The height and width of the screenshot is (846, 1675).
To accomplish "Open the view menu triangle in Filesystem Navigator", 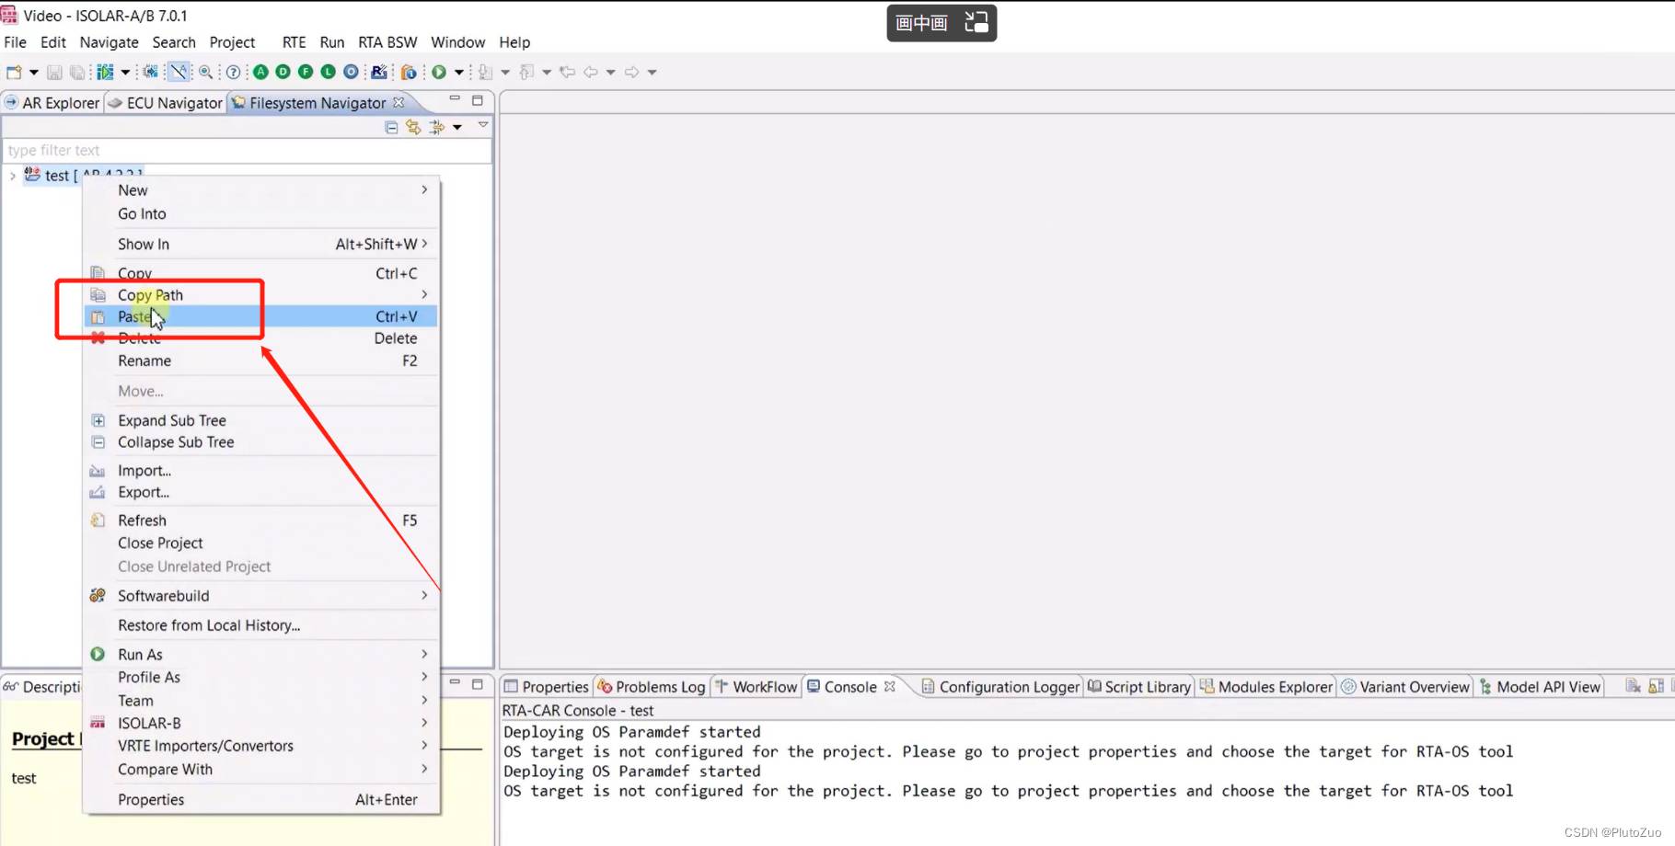I will tap(483, 125).
